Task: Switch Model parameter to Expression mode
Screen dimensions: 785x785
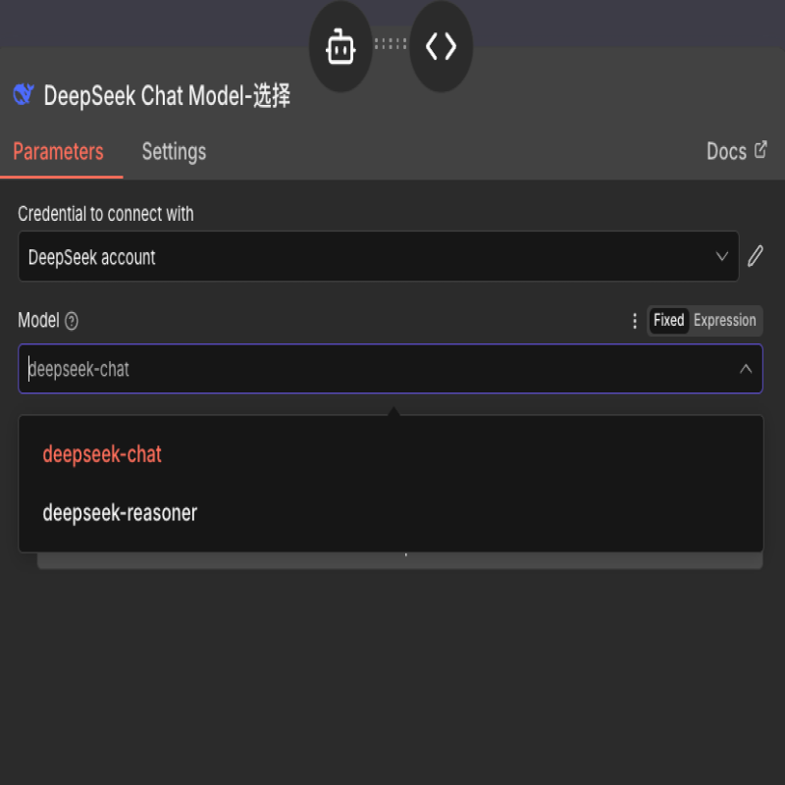Action: [725, 321]
